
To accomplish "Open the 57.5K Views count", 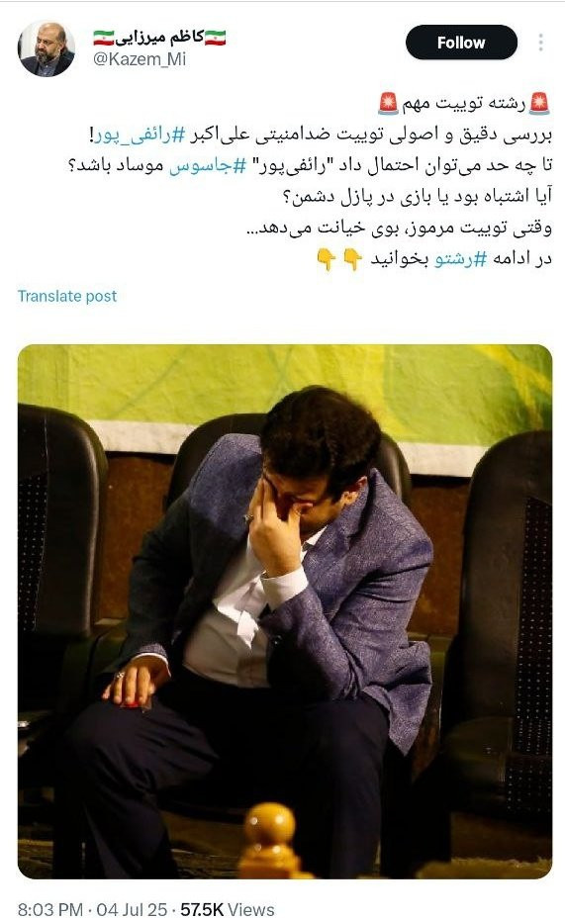I will pyautogui.click(x=228, y=909).
